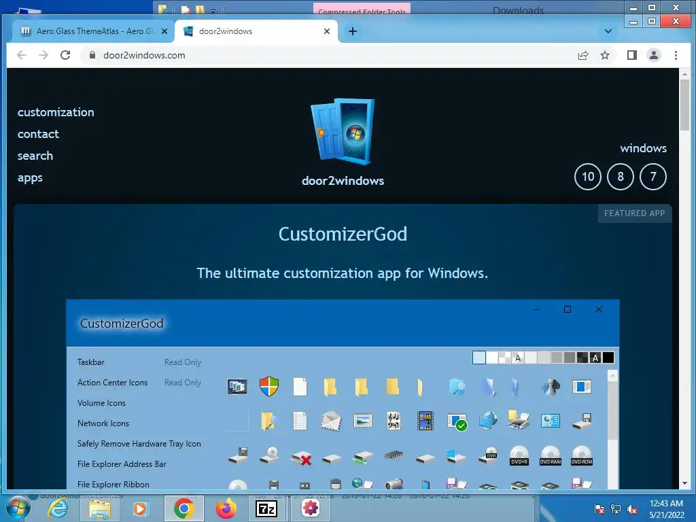This screenshot has height=522, width=696.
Task: Click the door2windows site title
Action: click(x=343, y=181)
